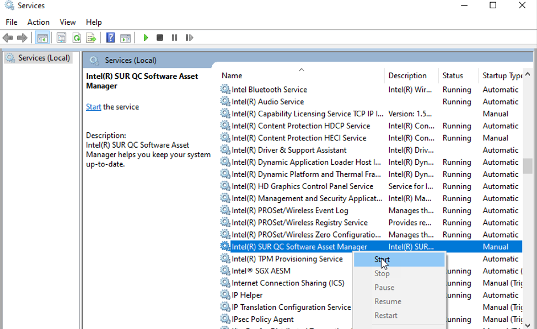The image size is (537, 329).
Task: Choose Pause in the context menu
Action: pyautogui.click(x=399, y=288)
